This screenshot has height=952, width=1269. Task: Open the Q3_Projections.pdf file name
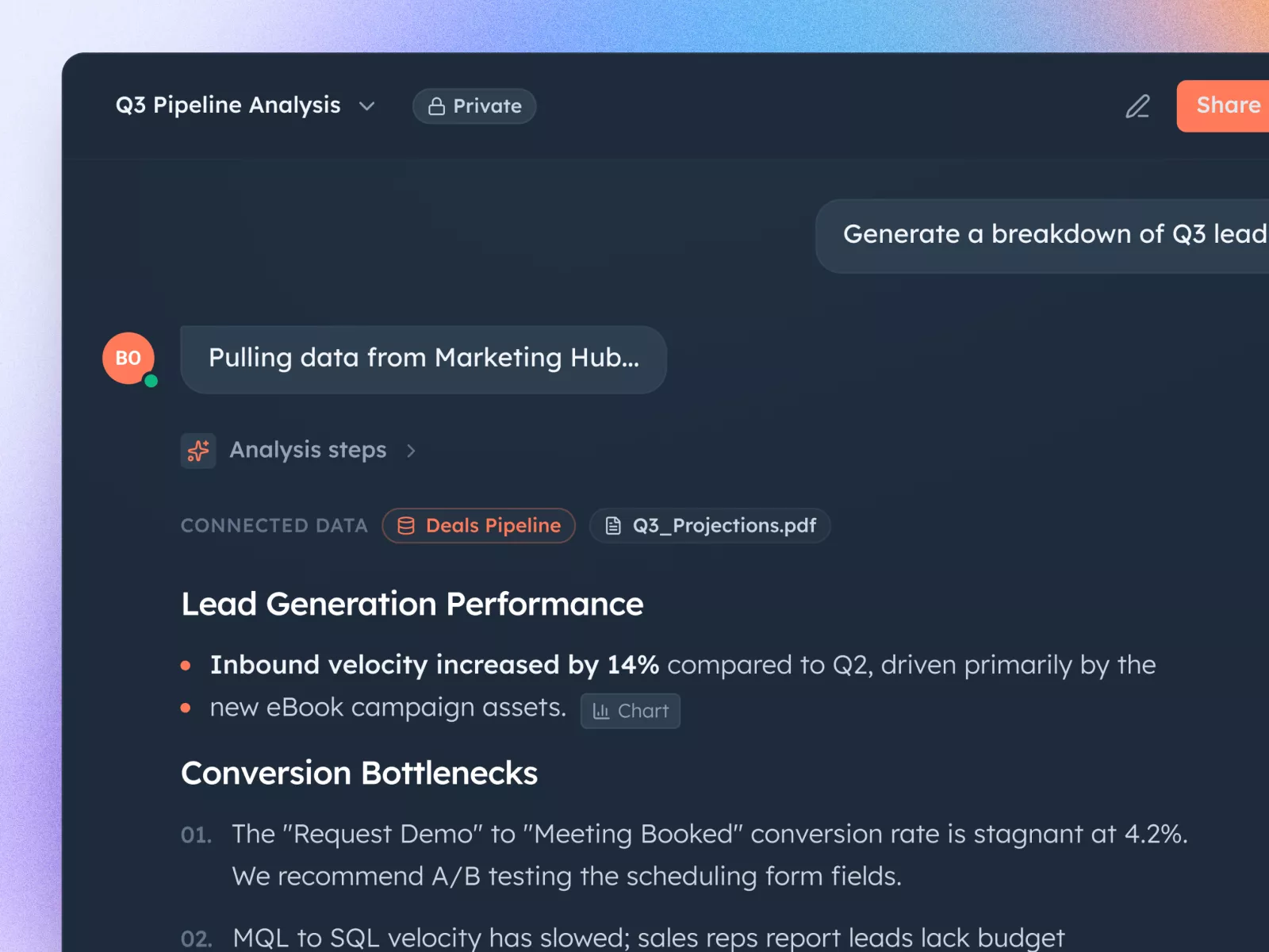pos(724,526)
